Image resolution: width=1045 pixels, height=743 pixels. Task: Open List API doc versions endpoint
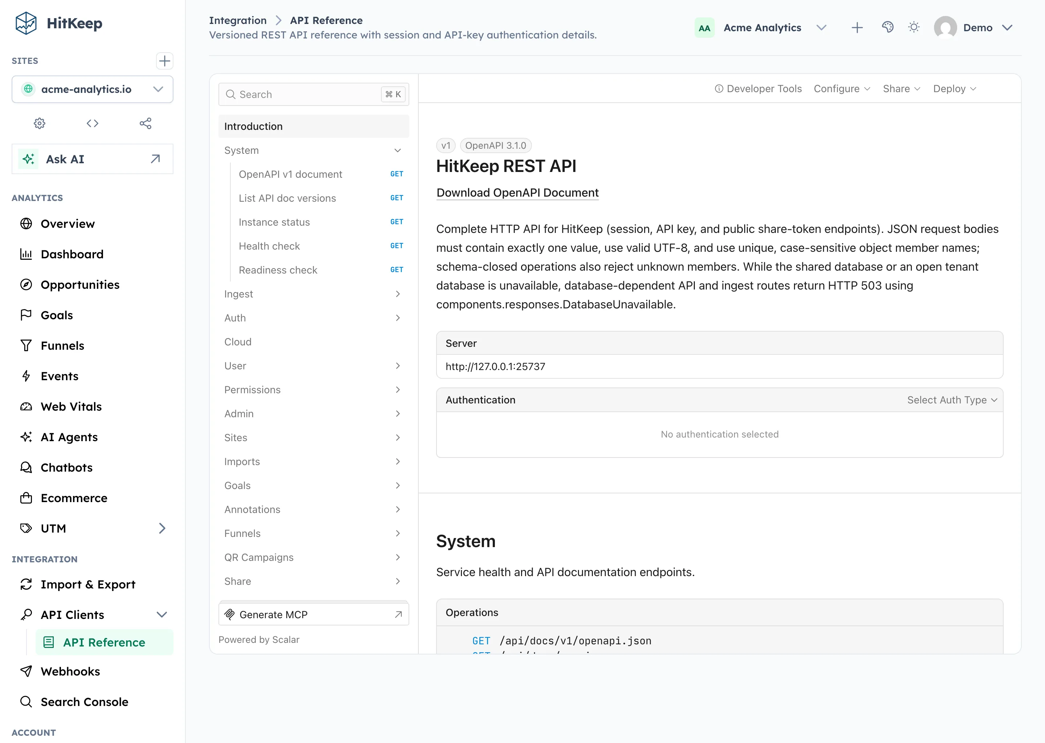[320, 198]
